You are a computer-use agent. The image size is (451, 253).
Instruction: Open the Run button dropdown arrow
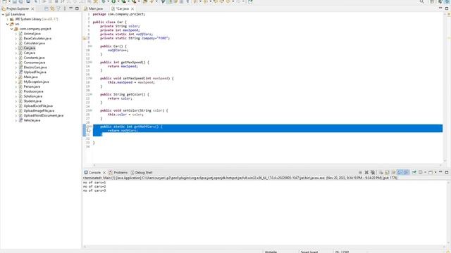(x=118, y=1)
